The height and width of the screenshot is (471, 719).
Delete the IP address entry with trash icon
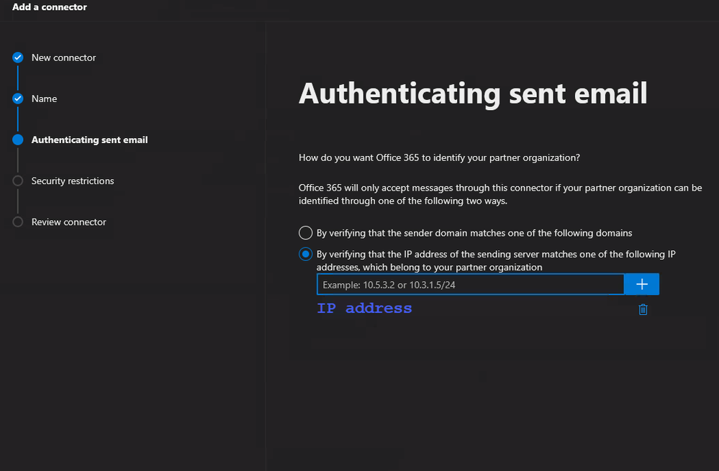(643, 310)
